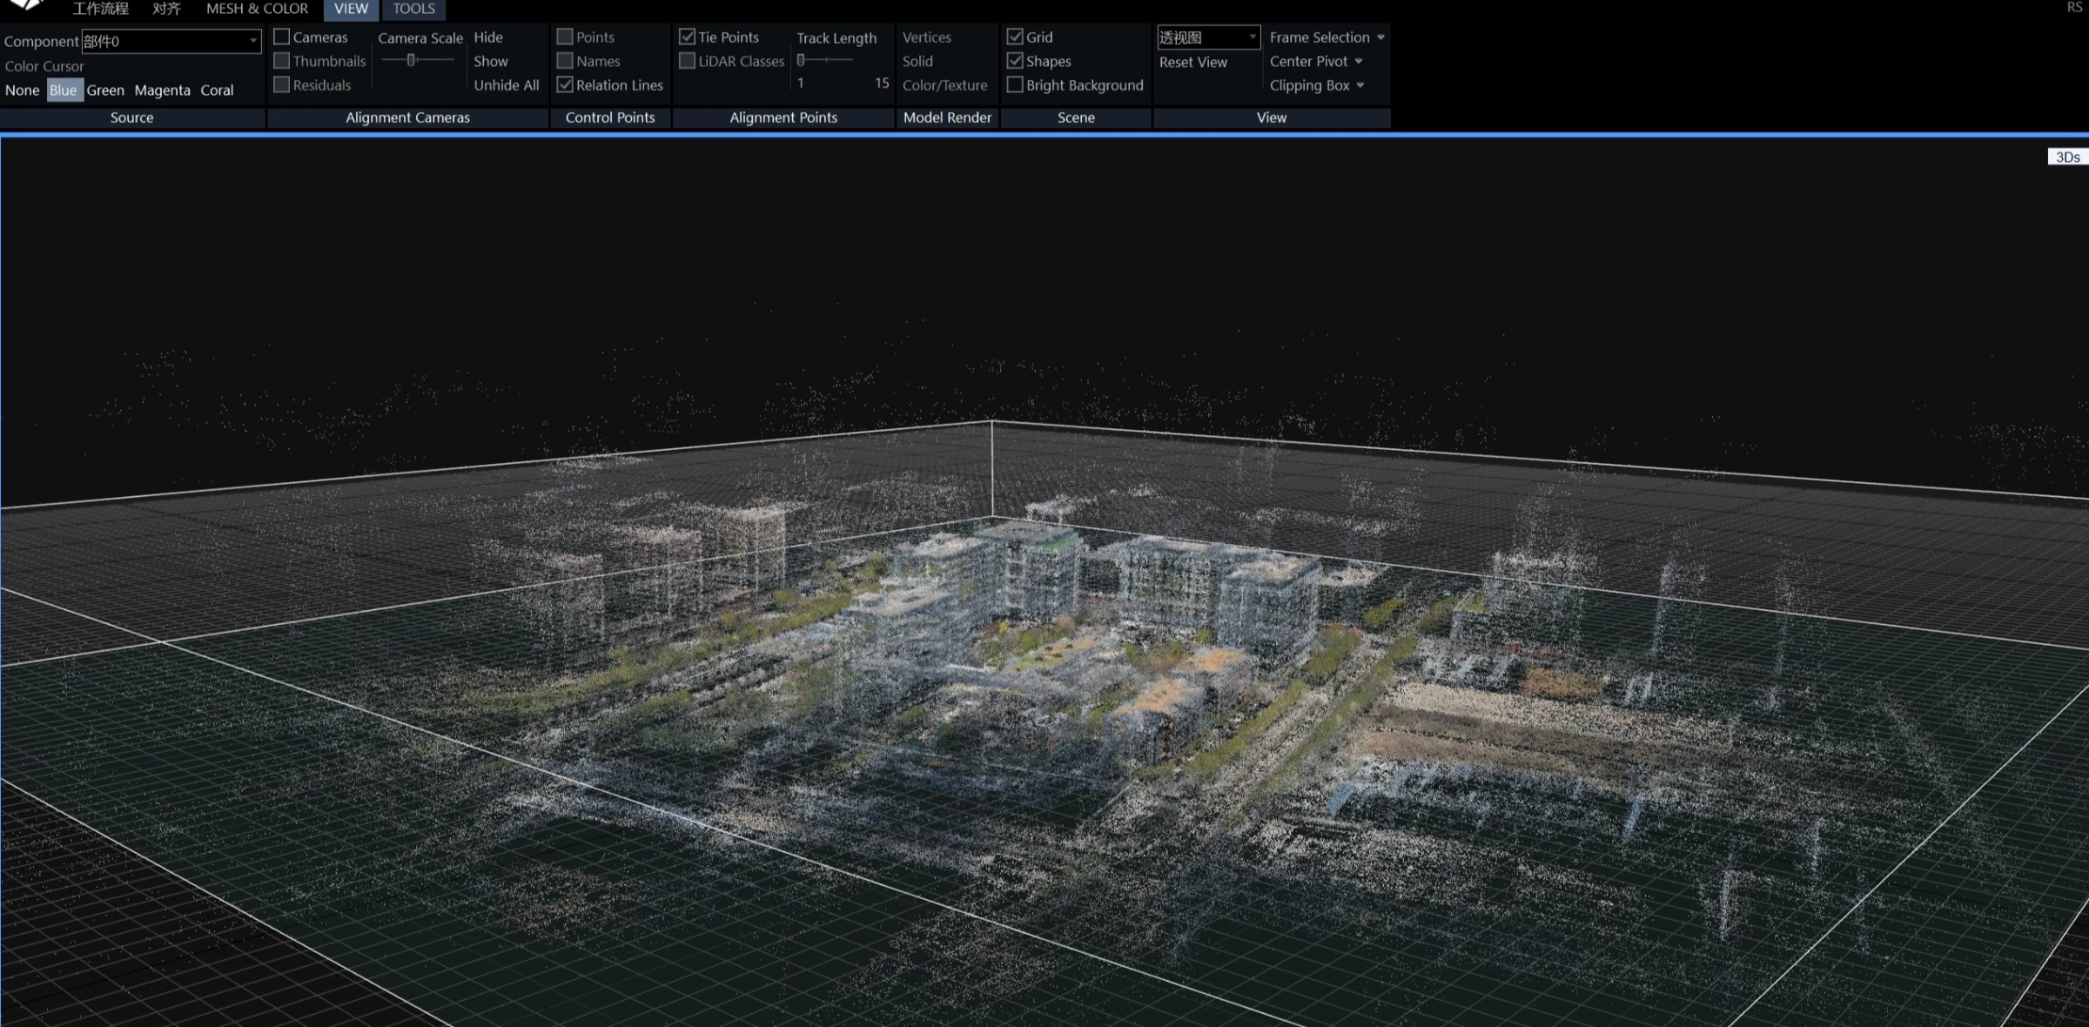Open the Clipping Box dropdown
The width and height of the screenshot is (2089, 1027).
(x=1360, y=85)
